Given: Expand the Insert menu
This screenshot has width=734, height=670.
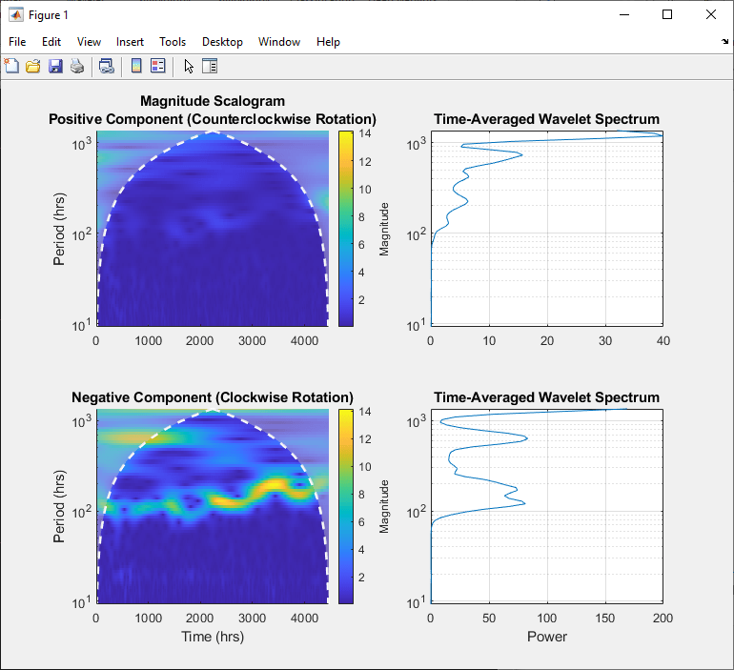Looking at the screenshot, I should (131, 42).
